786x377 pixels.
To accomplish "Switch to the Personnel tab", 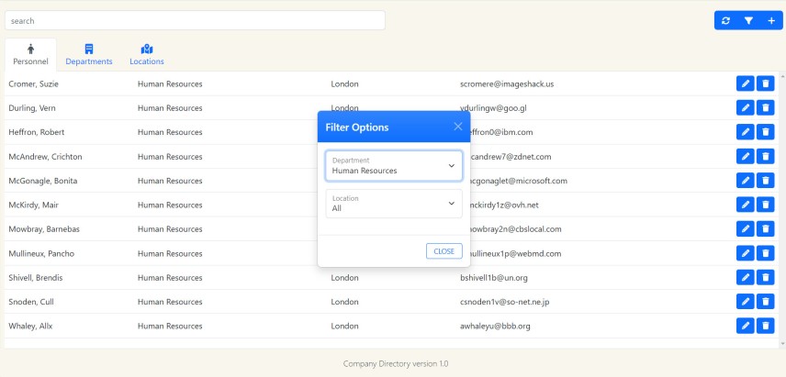I will tap(30, 54).
